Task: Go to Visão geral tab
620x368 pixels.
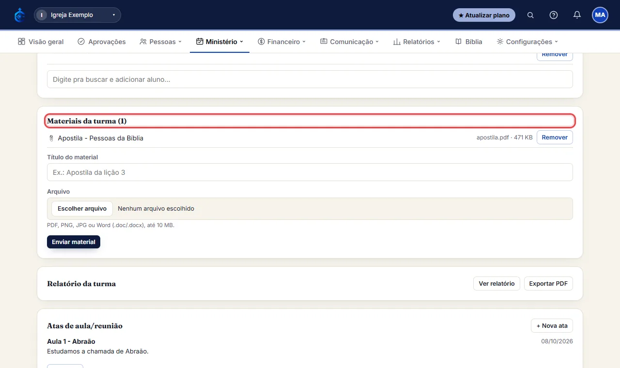Action: (x=41, y=42)
